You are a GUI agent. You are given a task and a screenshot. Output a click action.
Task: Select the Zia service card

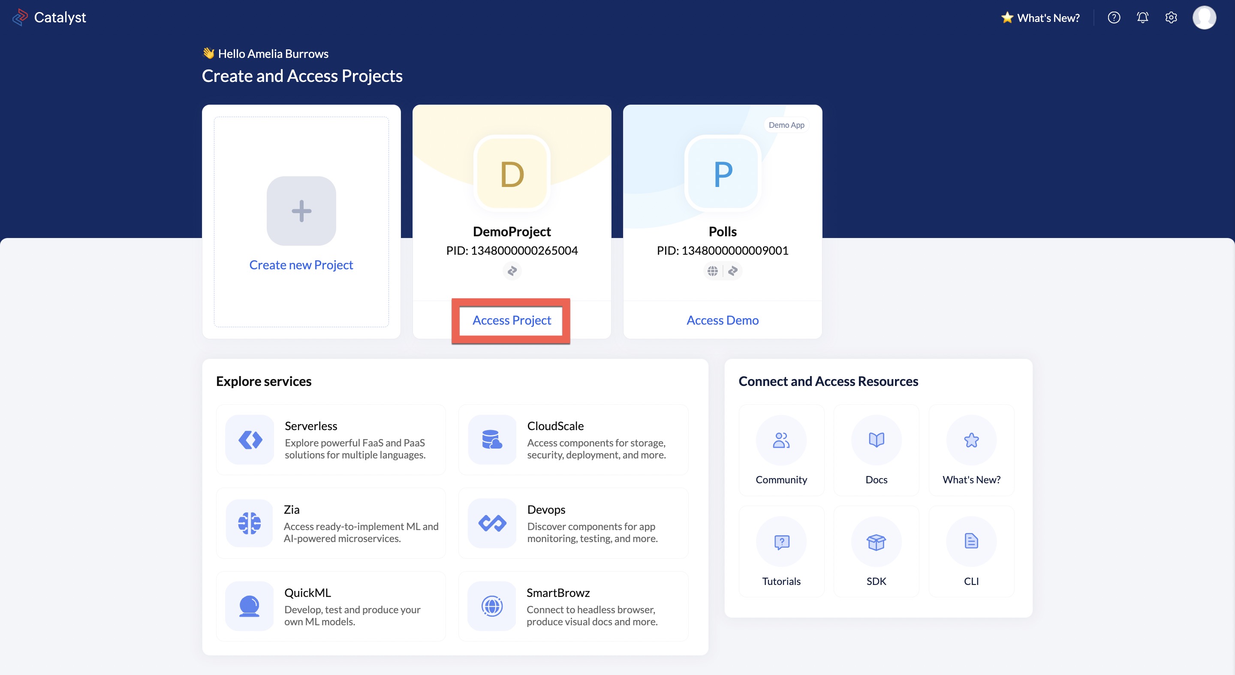pyautogui.click(x=331, y=523)
